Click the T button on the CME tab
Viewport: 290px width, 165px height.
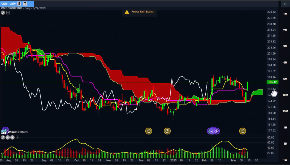(25, 4)
